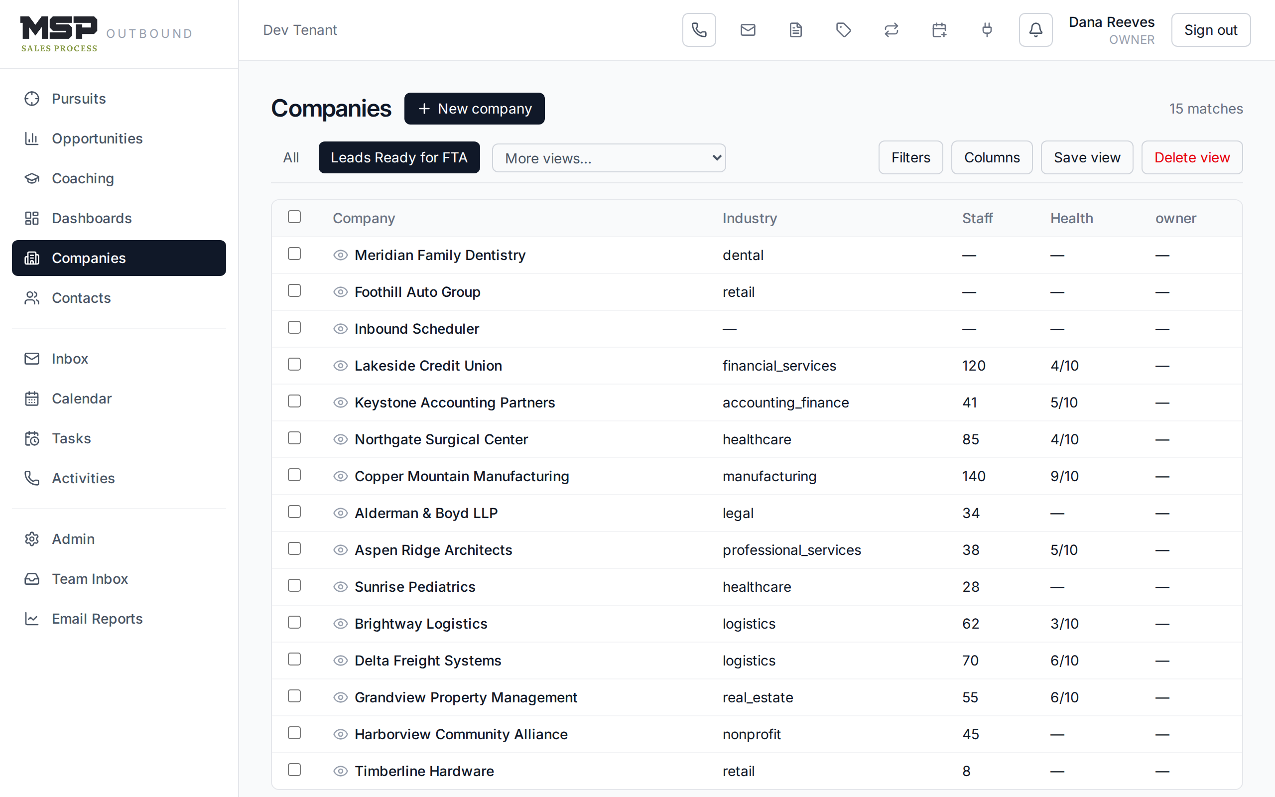Click the Opportunities bar chart icon
Image resolution: width=1275 pixels, height=797 pixels.
pos(32,138)
